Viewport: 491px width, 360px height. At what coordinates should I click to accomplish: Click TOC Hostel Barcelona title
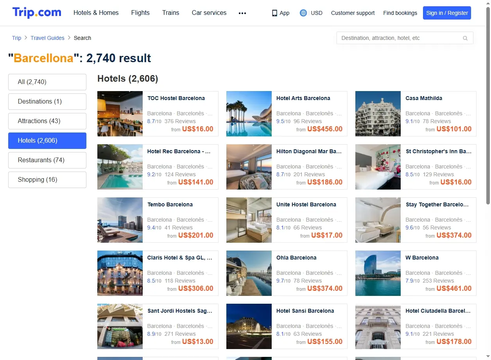pyautogui.click(x=176, y=98)
